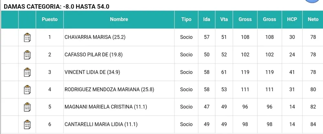The width and height of the screenshot is (323, 134).
Task: Click the Tipo column header
Action: point(186,19)
